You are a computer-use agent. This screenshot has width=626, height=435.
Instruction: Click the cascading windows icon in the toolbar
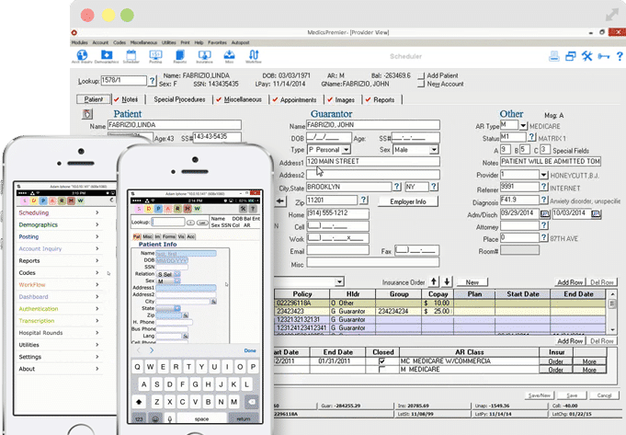(571, 56)
